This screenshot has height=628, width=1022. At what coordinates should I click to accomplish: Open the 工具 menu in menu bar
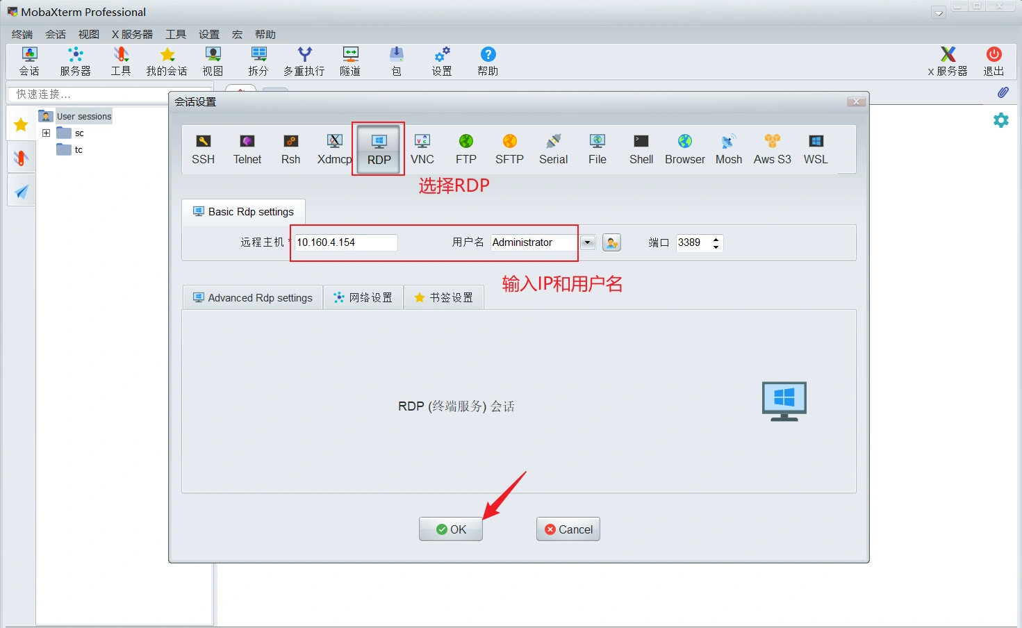tap(176, 34)
